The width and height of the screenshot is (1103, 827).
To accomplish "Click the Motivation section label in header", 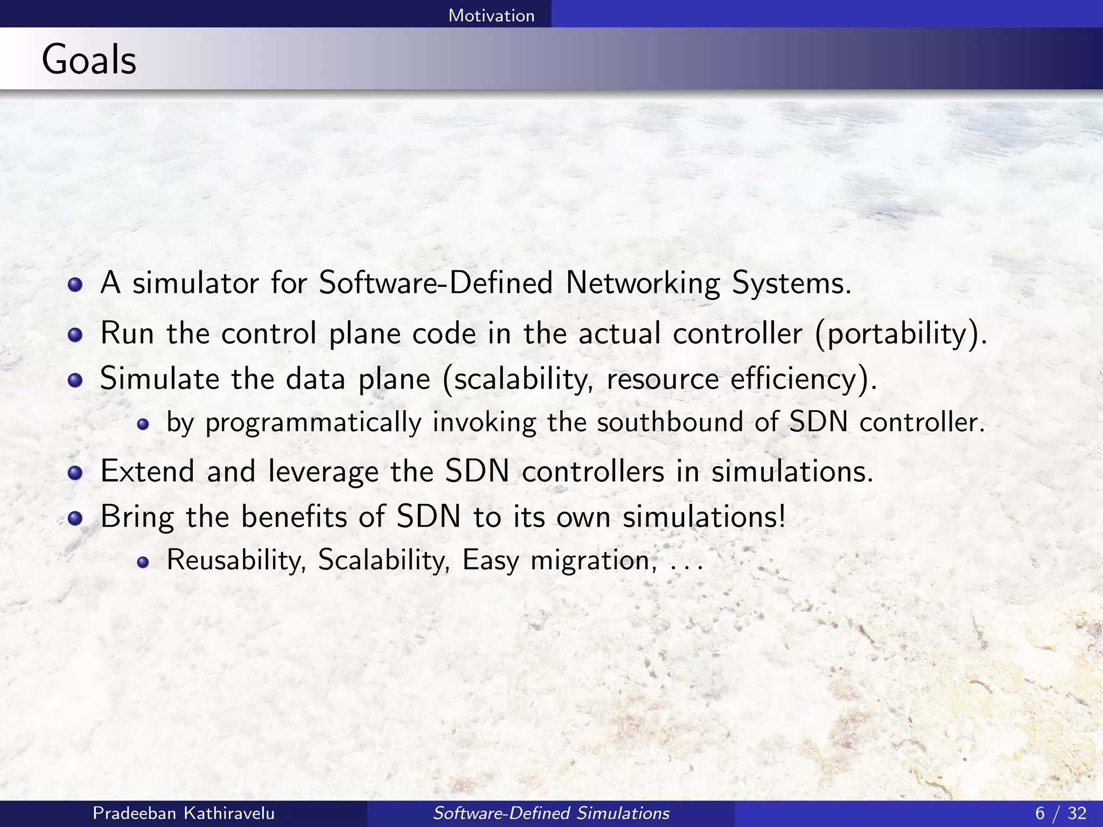I will coord(491,15).
